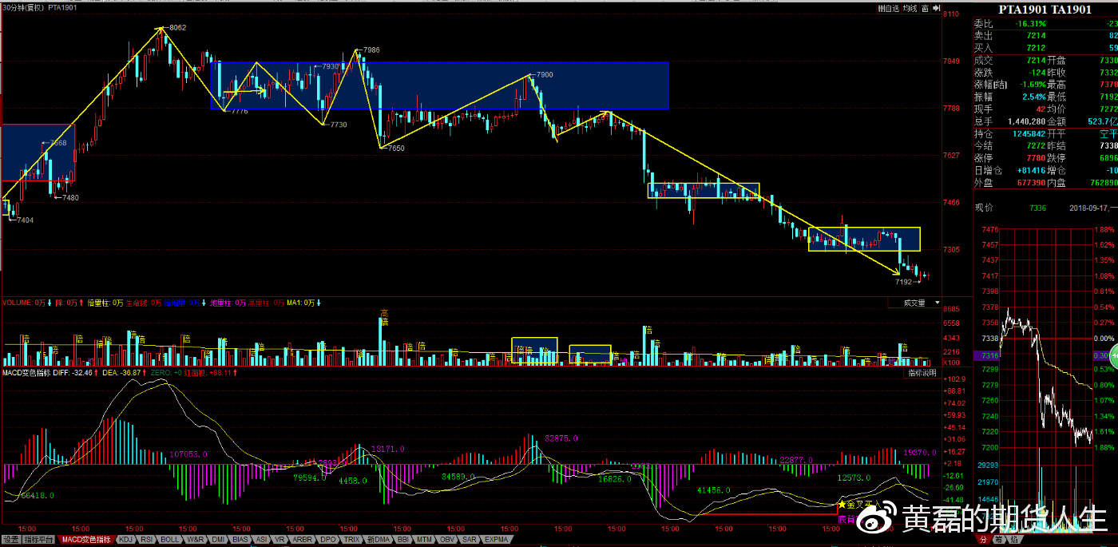Viewport: 1118px width, 547px height.
Task: Collapse side panel with arrow icon
Action: click(935, 8)
